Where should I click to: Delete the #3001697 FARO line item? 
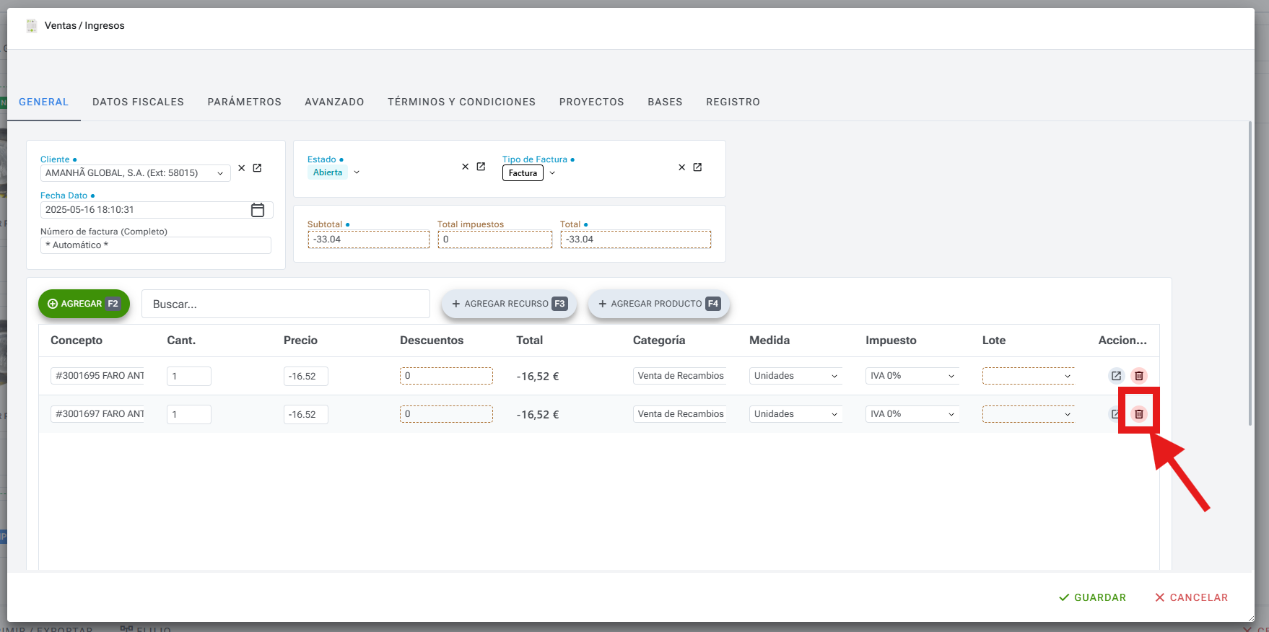[1138, 414]
